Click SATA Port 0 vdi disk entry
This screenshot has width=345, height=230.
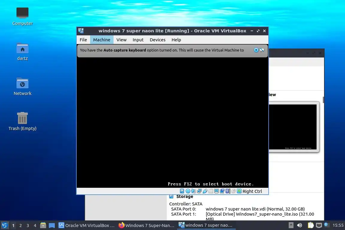tap(255, 209)
